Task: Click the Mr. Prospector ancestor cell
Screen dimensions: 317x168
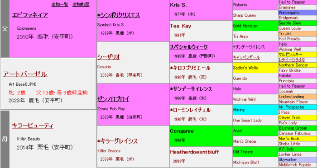Action: tap(298, 107)
